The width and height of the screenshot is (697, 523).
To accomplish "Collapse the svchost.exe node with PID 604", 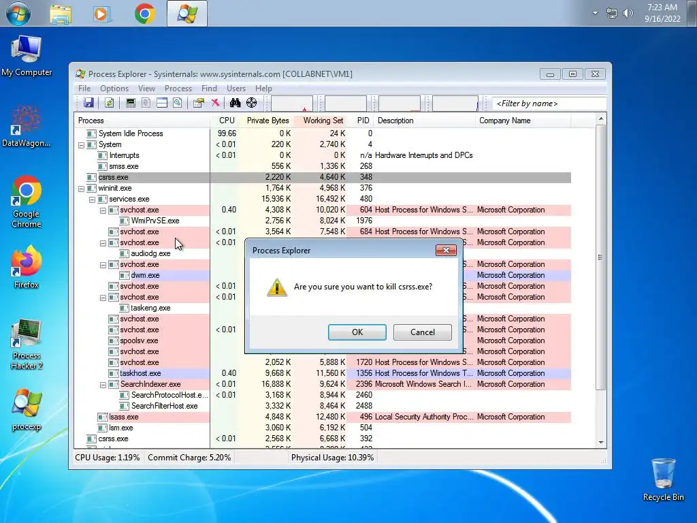I will point(103,210).
